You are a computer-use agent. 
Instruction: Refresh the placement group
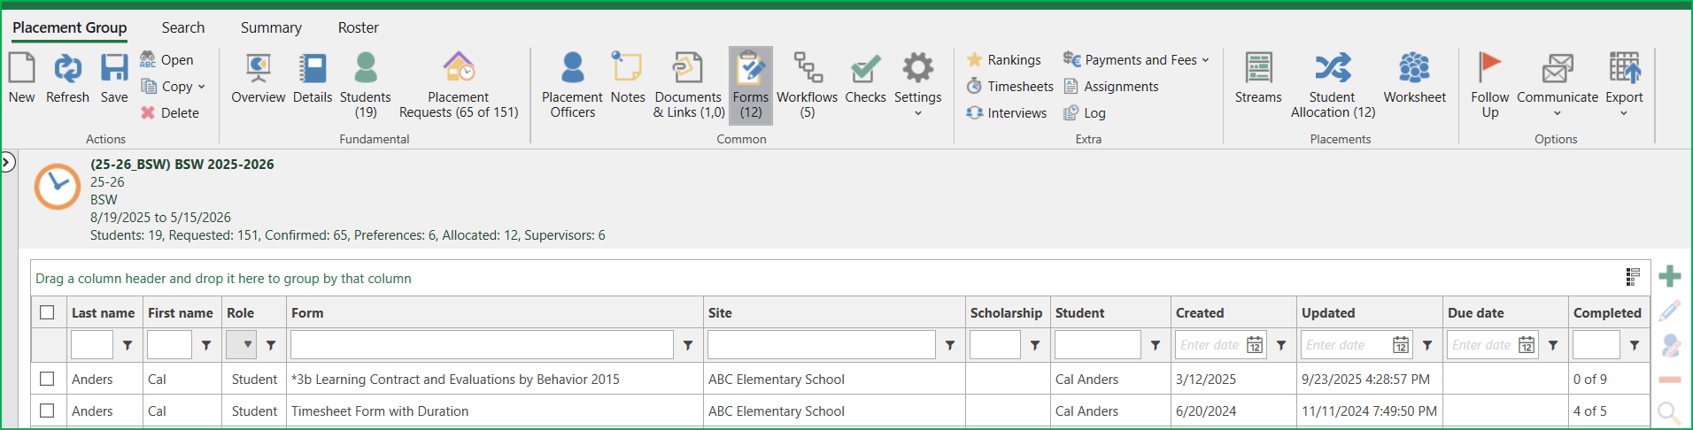click(67, 68)
